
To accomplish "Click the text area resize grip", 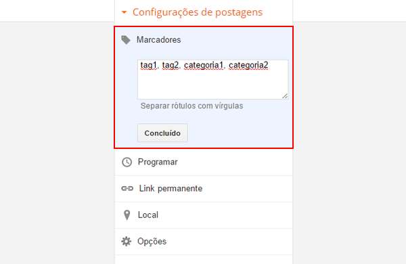I will 285,96.
